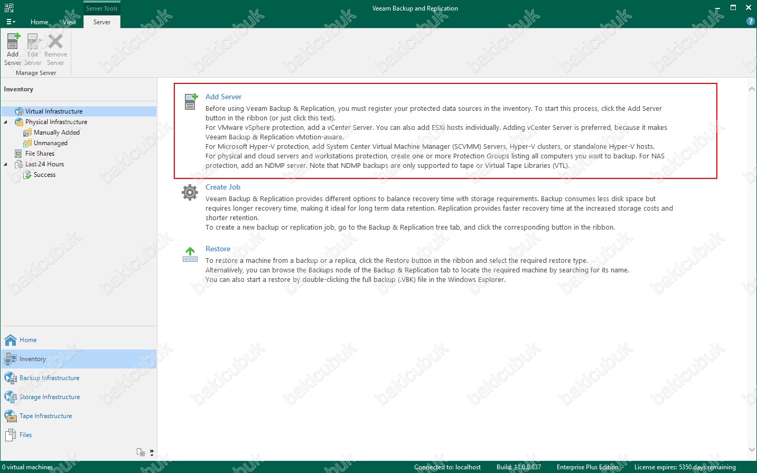This screenshot has height=473, width=757.
Task: Expand navigation pane overflow chevron
Action: pos(152,452)
